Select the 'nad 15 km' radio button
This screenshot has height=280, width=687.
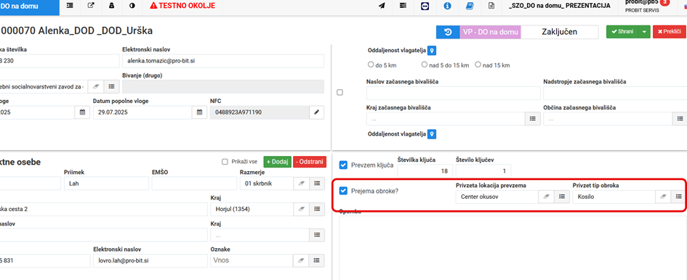point(478,65)
